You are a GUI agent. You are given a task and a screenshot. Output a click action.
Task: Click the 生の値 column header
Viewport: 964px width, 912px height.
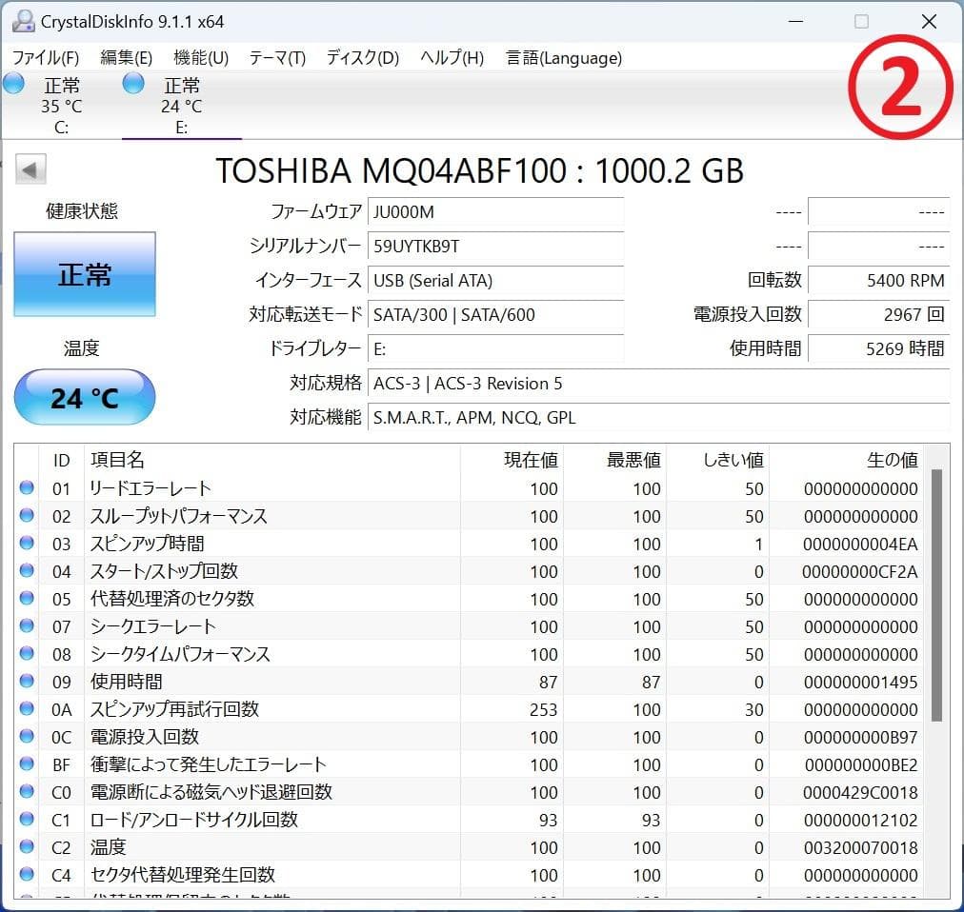pos(846,460)
